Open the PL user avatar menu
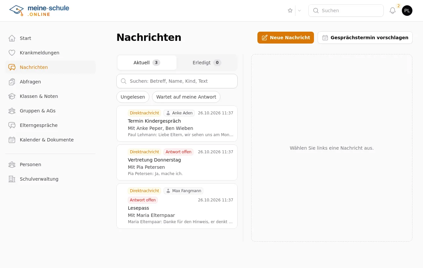The width and height of the screenshot is (423, 268). (407, 11)
